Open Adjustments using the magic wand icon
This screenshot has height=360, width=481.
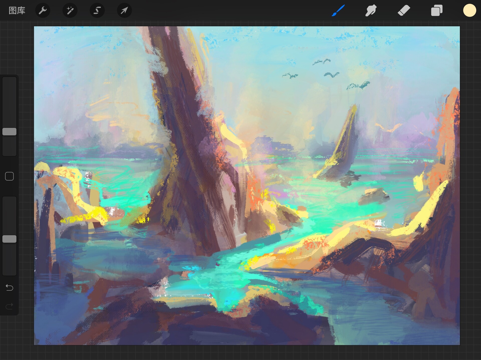point(70,10)
